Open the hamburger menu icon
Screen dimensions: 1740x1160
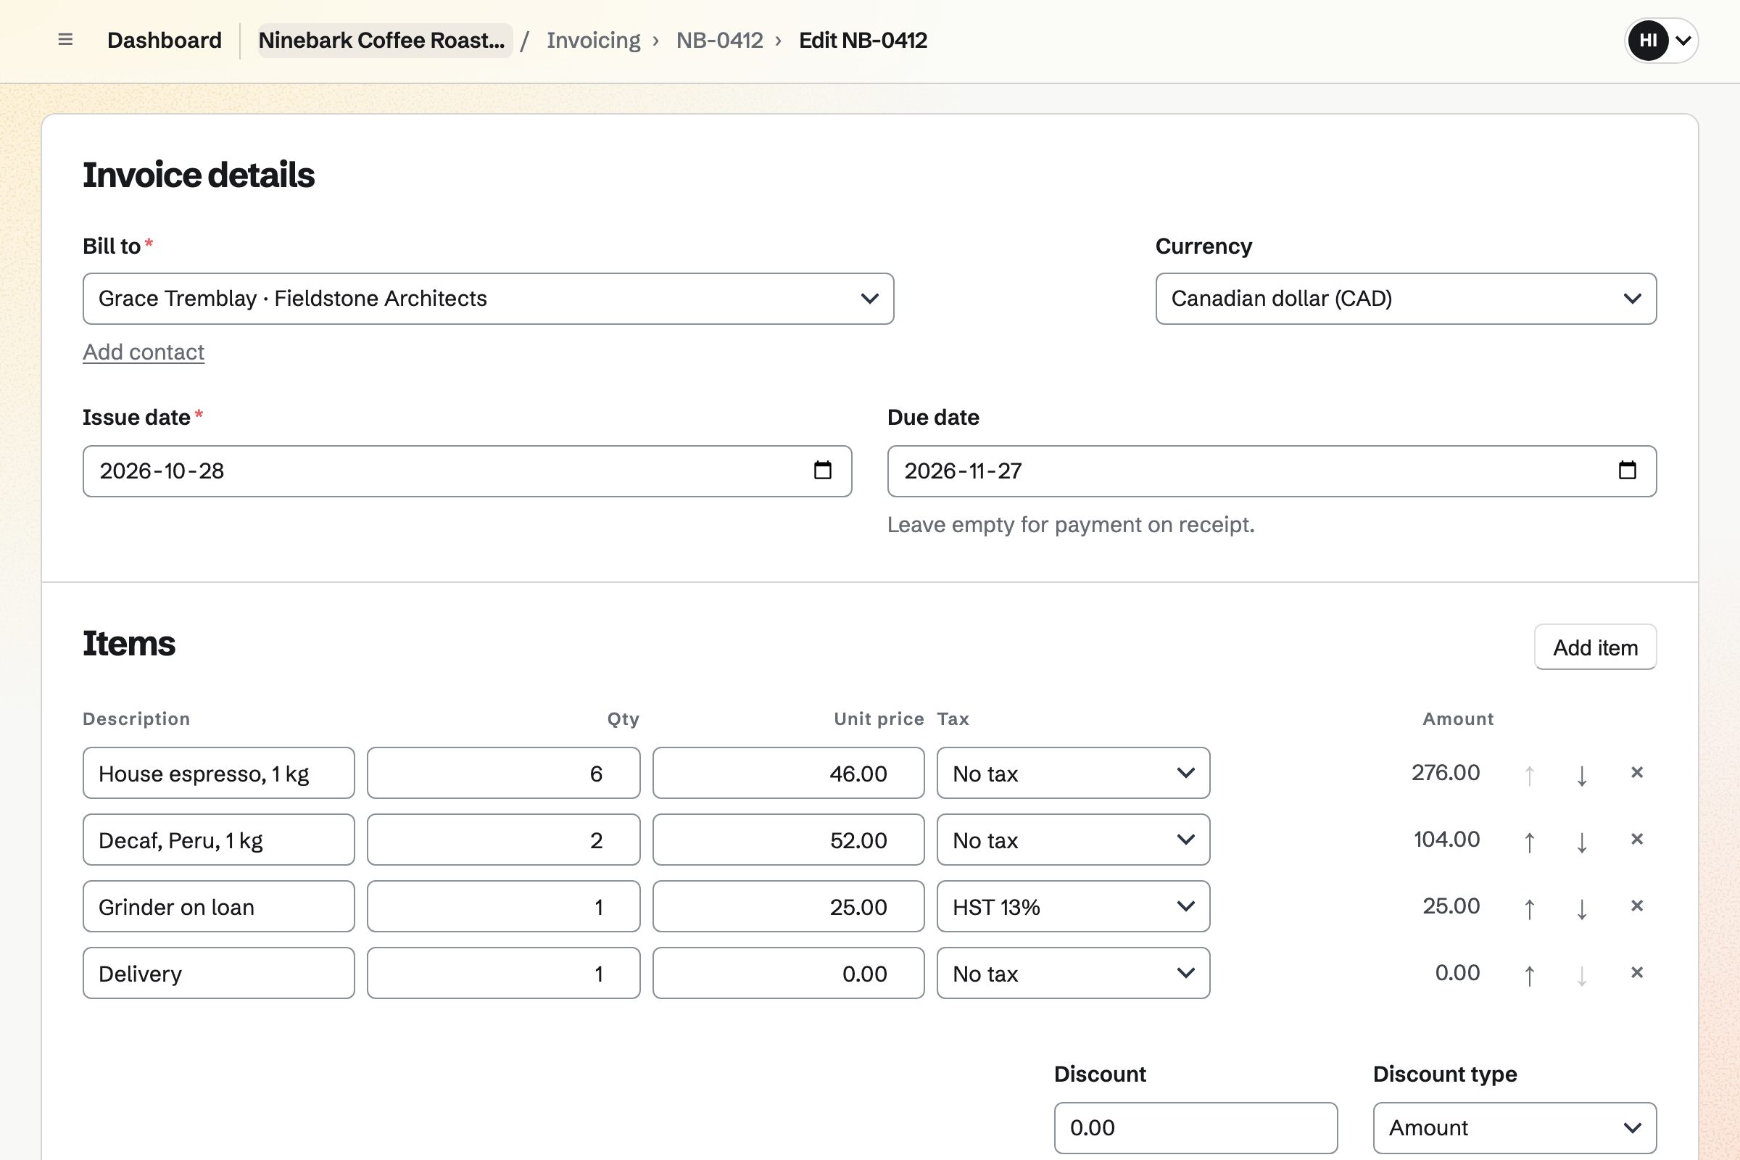coord(65,40)
